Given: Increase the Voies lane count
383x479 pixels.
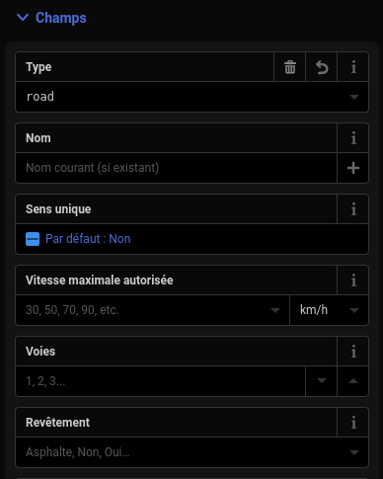Looking at the screenshot, I should pyautogui.click(x=353, y=381).
